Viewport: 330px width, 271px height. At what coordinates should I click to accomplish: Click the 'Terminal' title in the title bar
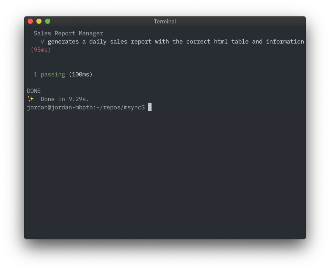tap(165, 22)
